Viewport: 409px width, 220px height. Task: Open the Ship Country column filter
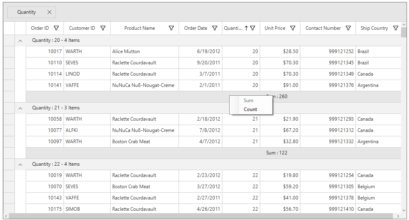click(395, 28)
